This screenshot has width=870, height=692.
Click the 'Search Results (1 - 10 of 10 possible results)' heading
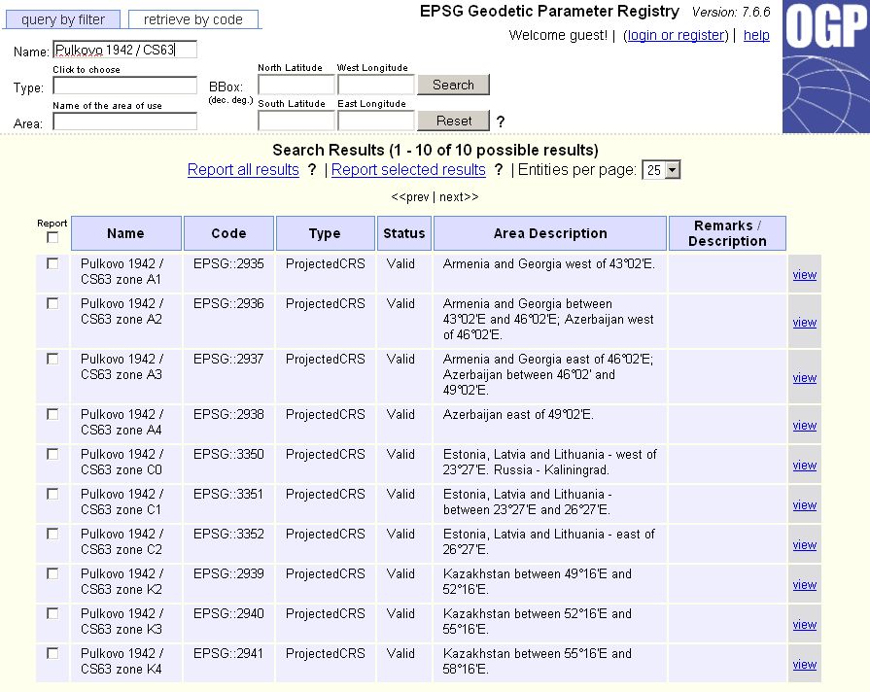click(x=435, y=151)
